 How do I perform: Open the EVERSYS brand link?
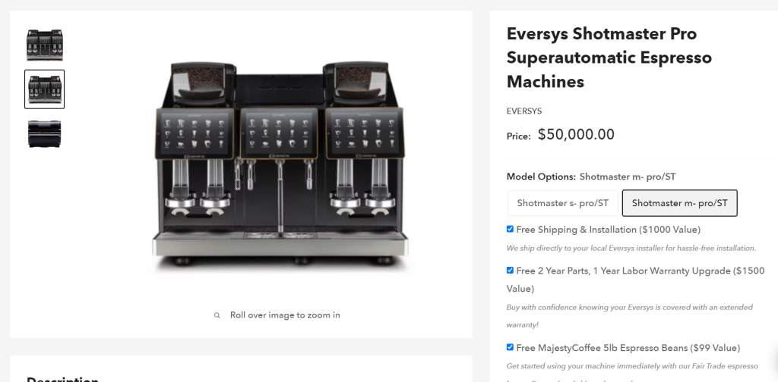[x=524, y=111]
